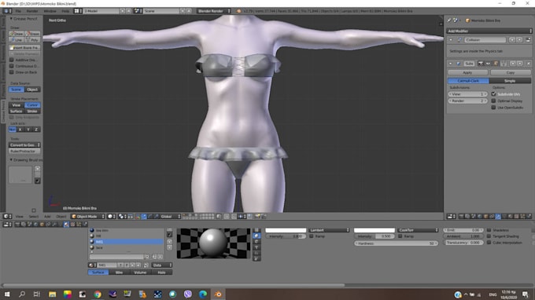Enable Shadeless material option
The image size is (535, 300).
tap(489, 230)
